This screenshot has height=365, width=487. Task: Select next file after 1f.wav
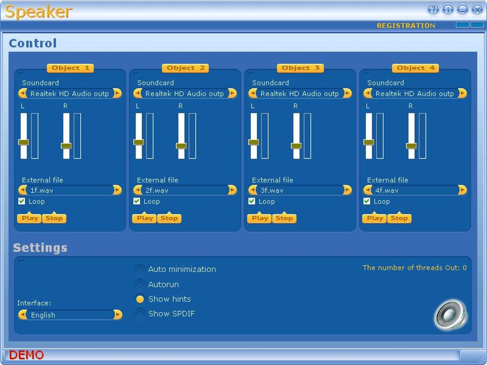(x=117, y=190)
